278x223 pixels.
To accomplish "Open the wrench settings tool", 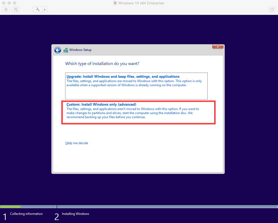I will 37,9.
